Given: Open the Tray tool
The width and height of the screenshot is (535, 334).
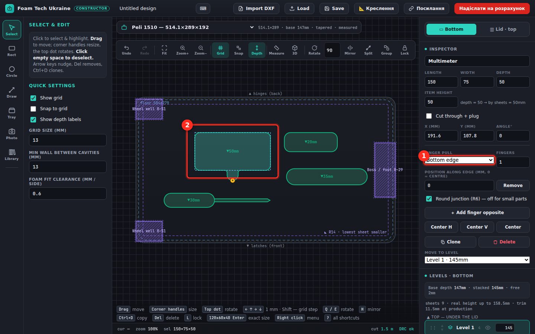Looking at the screenshot, I should pyautogui.click(x=12, y=113).
